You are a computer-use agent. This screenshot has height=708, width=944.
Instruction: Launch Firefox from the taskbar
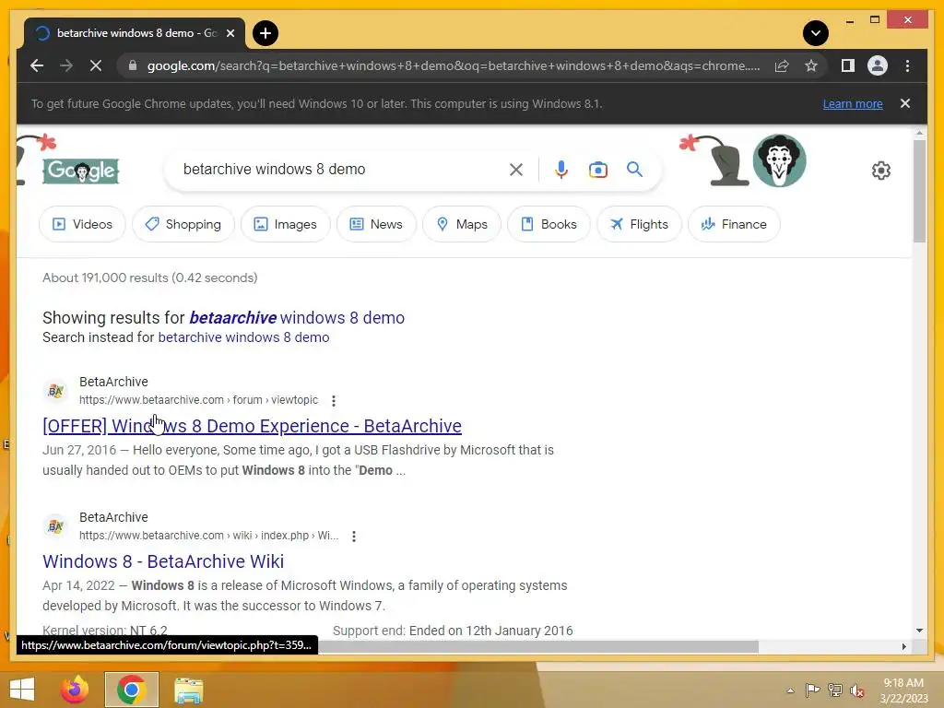(x=75, y=690)
